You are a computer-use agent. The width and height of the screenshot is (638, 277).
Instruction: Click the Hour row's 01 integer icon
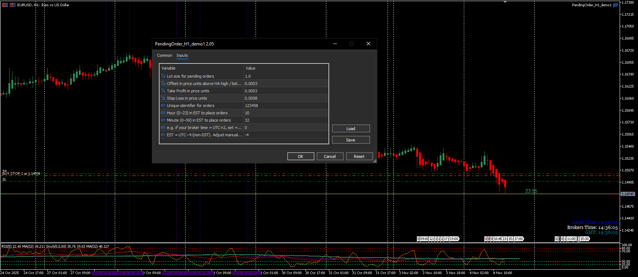click(163, 113)
